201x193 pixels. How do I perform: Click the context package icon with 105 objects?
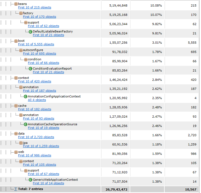[x=21, y=161]
